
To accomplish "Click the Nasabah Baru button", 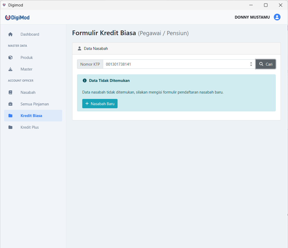I will (100, 104).
